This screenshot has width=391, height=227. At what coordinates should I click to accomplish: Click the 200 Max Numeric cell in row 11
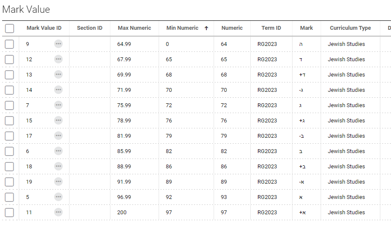[x=122, y=212]
